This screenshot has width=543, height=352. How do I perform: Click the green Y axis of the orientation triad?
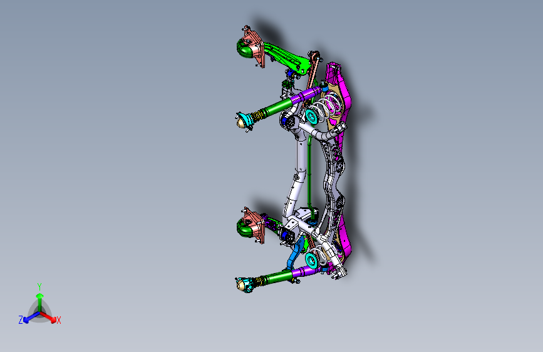click(40, 301)
